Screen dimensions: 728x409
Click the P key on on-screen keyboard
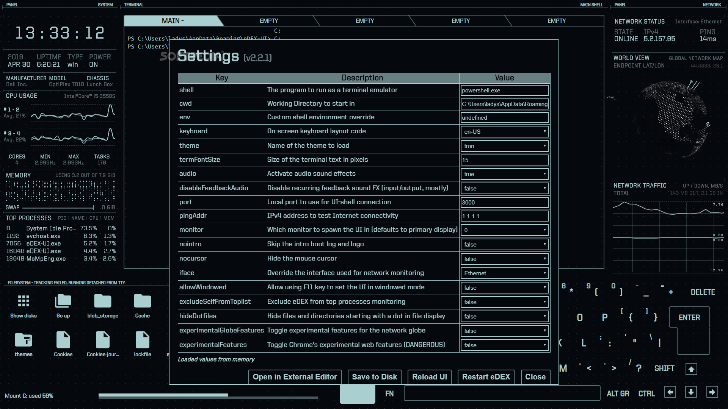click(605, 318)
